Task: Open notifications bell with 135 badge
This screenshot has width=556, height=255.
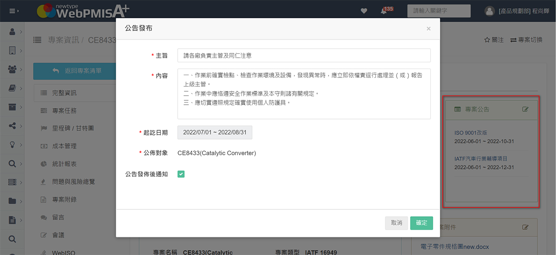Action: tap(384, 11)
